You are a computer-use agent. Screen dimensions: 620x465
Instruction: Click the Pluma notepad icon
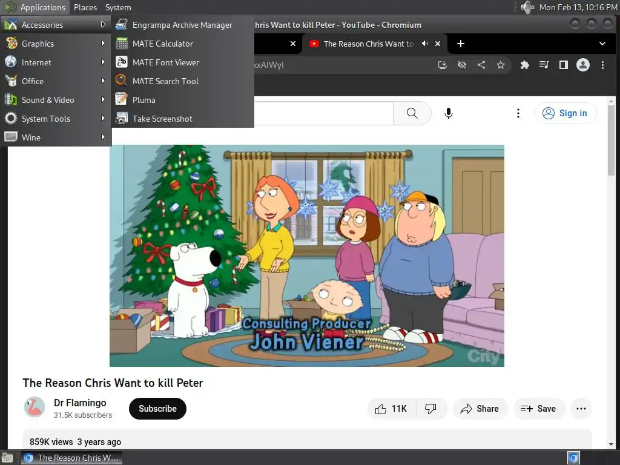pyautogui.click(x=121, y=100)
